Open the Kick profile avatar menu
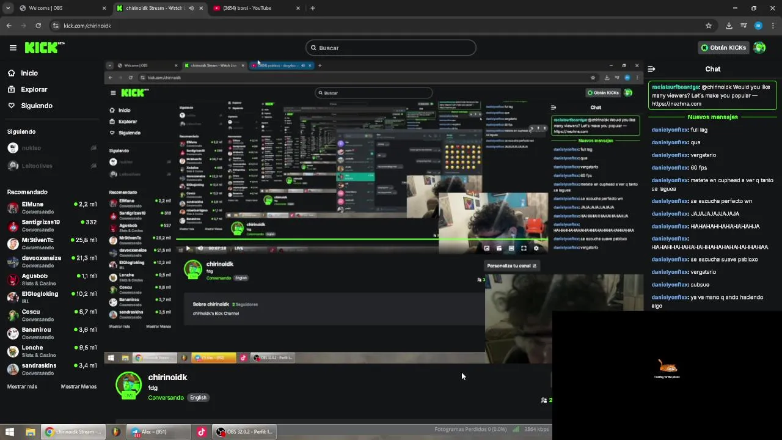782x440 pixels. [x=759, y=48]
